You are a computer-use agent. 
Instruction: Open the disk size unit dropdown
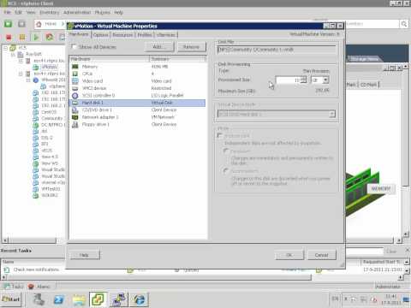pyautogui.click(x=325, y=80)
